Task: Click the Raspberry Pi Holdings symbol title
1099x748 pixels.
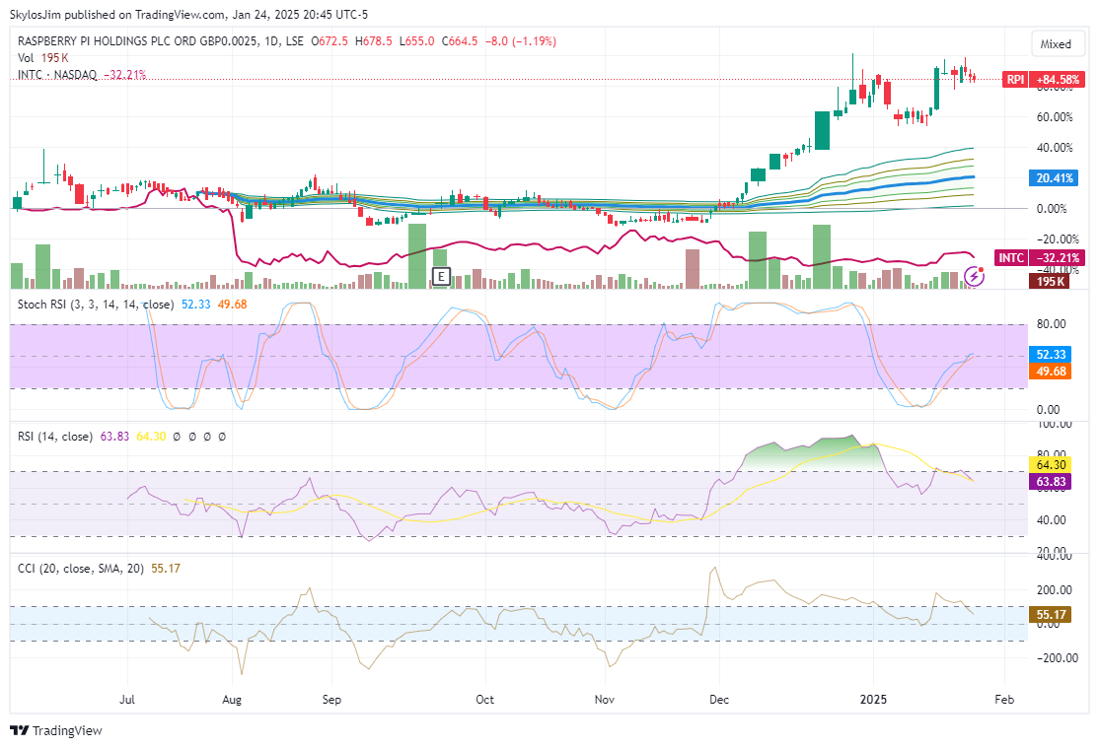Action: click(161, 41)
